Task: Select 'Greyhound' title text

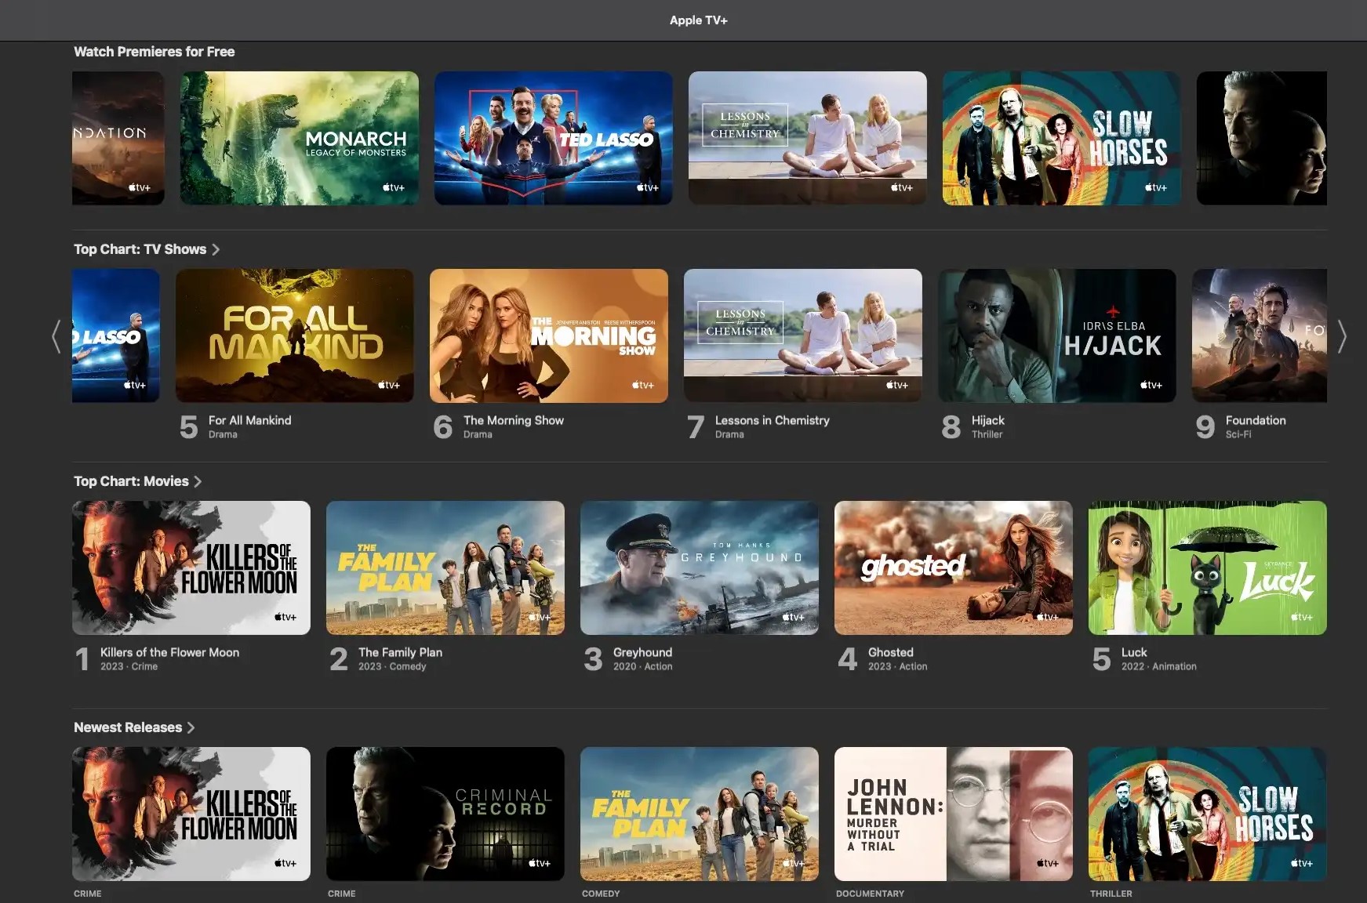Action: [642, 652]
